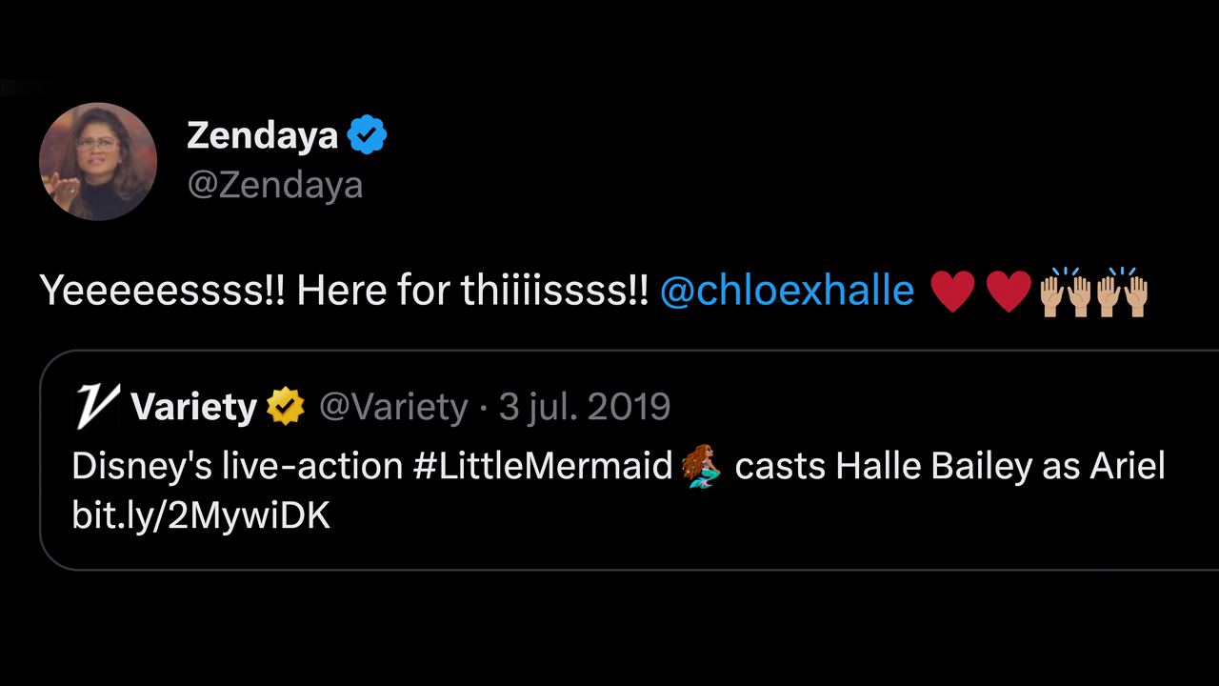Click the second red heart emoji
1219x686 pixels.
pyautogui.click(x=1009, y=292)
